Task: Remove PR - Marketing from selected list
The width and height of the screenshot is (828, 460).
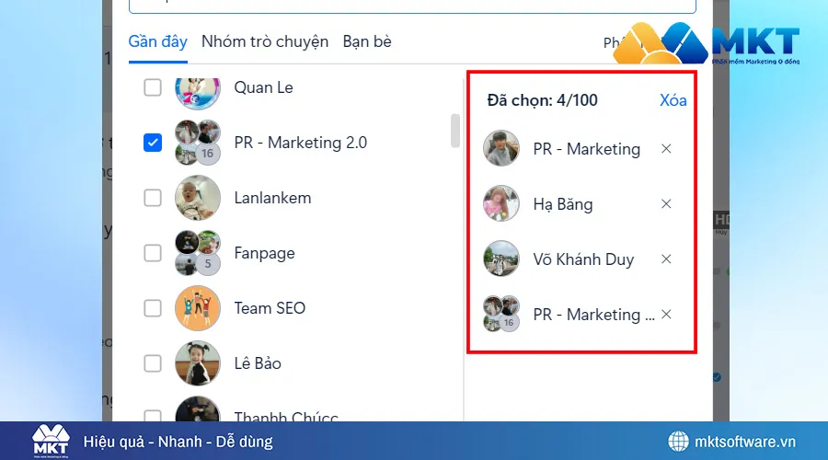Action: pos(666,149)
